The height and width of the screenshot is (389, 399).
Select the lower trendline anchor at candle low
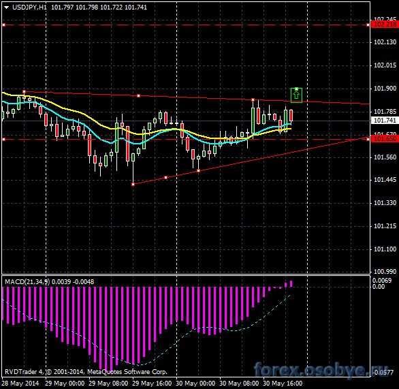[133, 184]
